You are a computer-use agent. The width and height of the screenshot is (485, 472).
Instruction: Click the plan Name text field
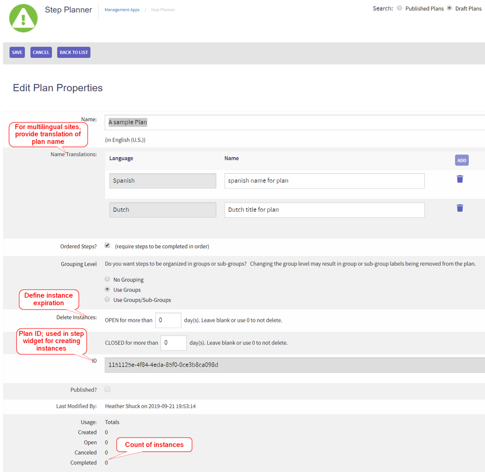point(294,123)
